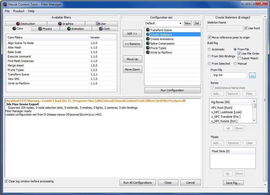Click the Version column header
The image size is (270, 195).
coord(103,37)
